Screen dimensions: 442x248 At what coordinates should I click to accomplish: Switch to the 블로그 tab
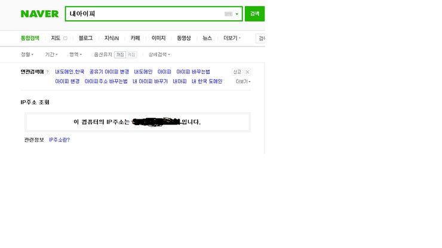pyautogui.click(x=85, y=38)
